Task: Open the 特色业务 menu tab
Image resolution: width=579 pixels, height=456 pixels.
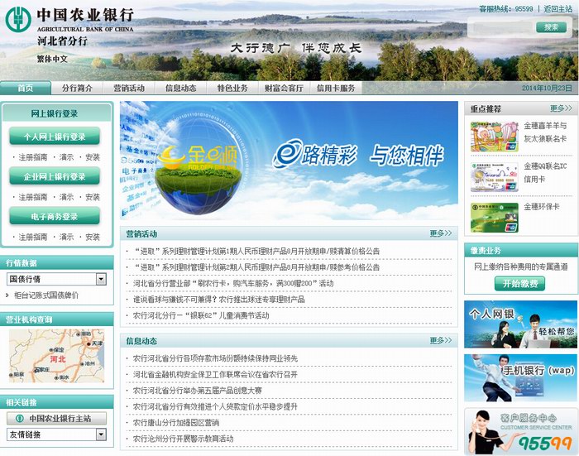Action: (232, 89)
